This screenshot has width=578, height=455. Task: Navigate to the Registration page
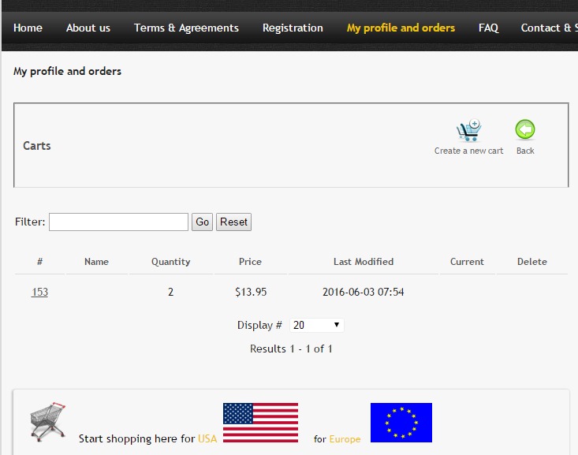tap(293, 28)
